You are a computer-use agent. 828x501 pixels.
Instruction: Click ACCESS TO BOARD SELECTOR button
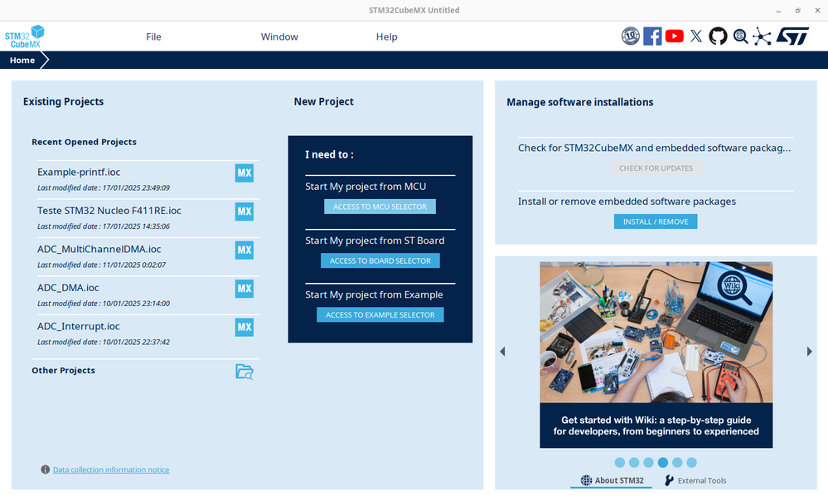click(380, 260)
